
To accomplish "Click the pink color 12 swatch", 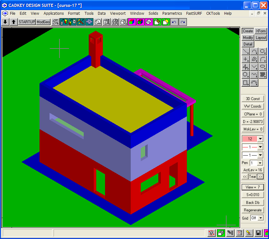I will (250, 139).
